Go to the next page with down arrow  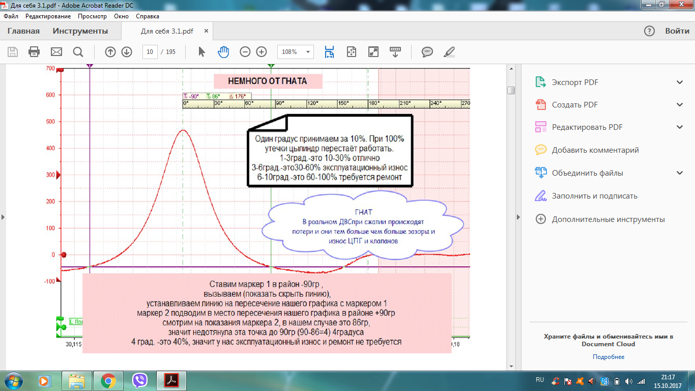click(127, 51)
